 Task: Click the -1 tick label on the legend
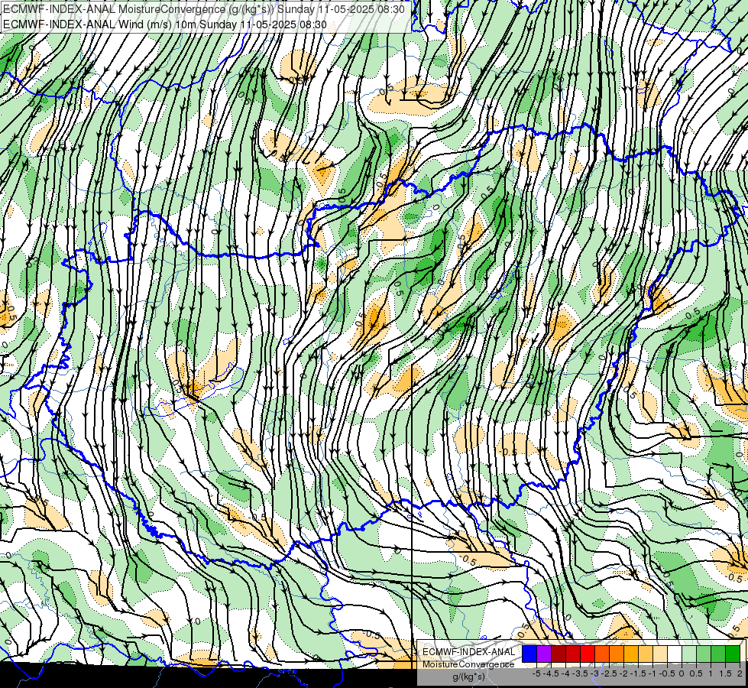pos(652,673)
